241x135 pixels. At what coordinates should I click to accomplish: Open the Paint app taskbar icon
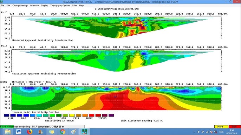click(73, 132)
